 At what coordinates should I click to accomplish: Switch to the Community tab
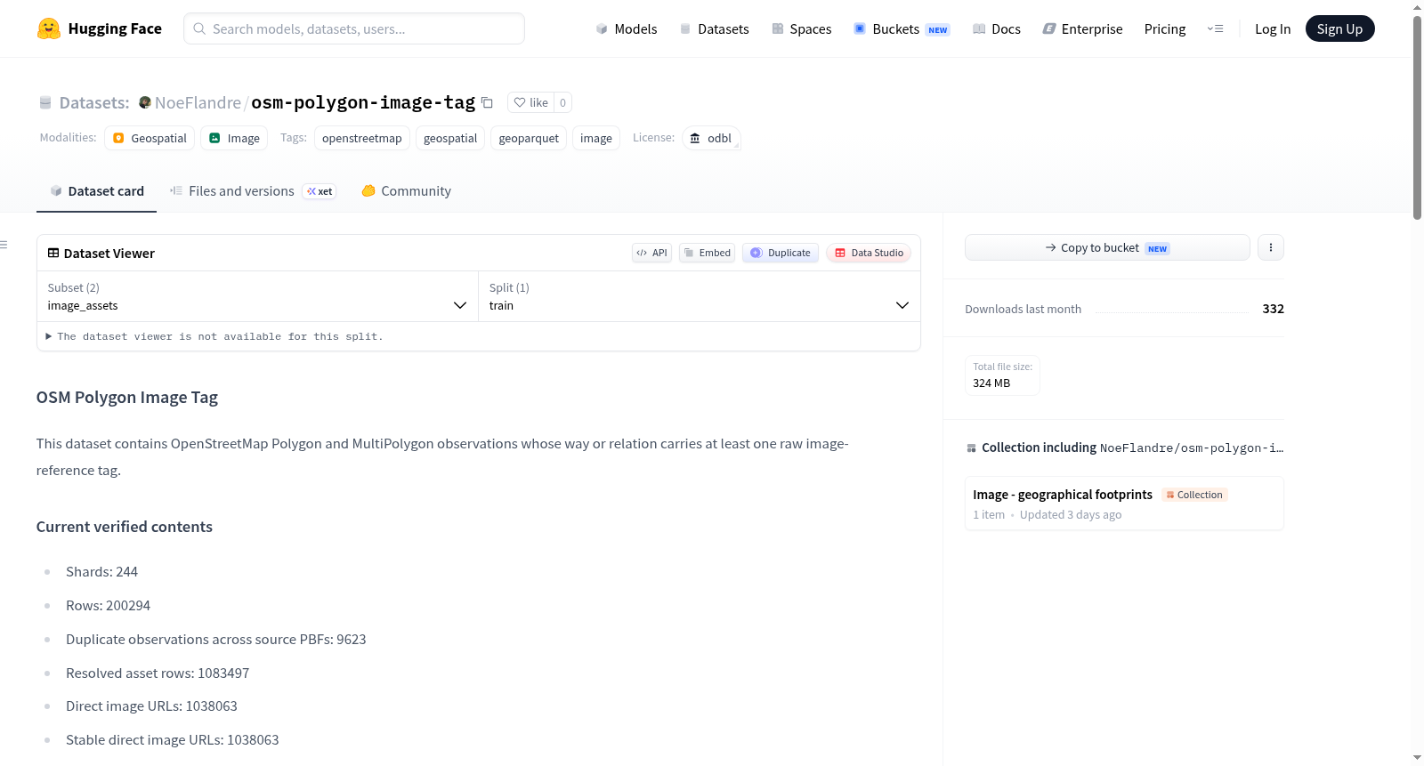(x=406, y=190)
